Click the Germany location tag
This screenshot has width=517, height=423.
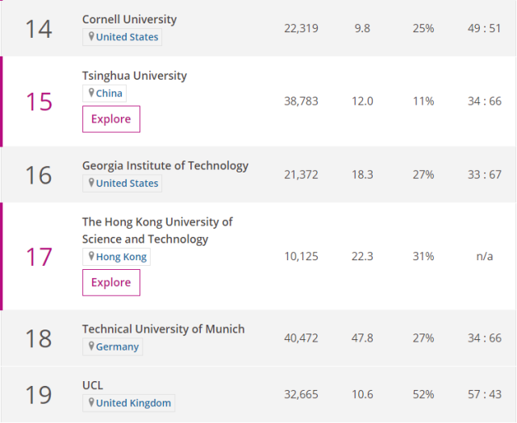pos(117,346)
